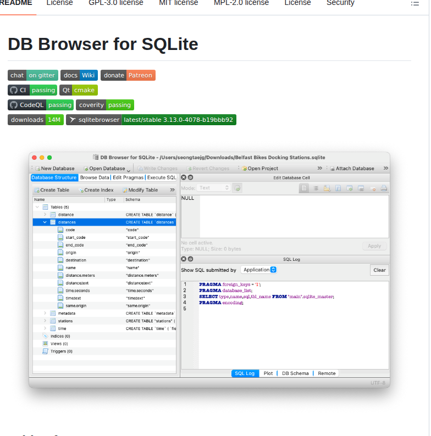Click the print icon in cell editor
Image resolution: width=431 pixels, height=436 pixels.
click(x=384, y=188)
